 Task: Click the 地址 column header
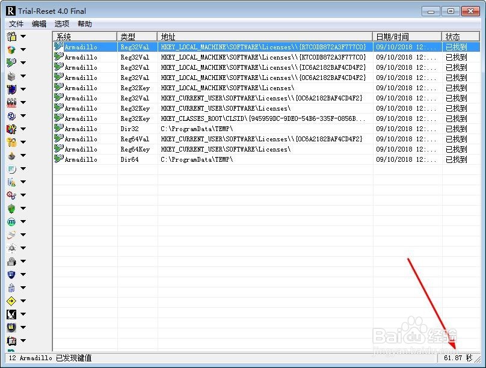point(265,37)
